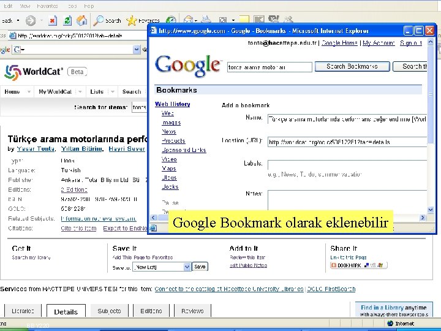This screenshot has height=331, width=441.
Task: Click the History icon in IE toolbar
Action: point(171,20)
